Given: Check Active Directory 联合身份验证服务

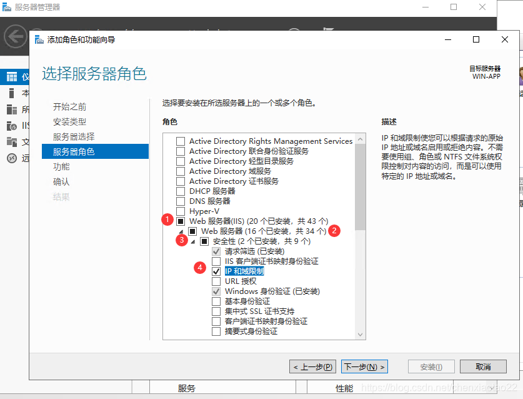Looking at the screenshot, I should point(181,151).
